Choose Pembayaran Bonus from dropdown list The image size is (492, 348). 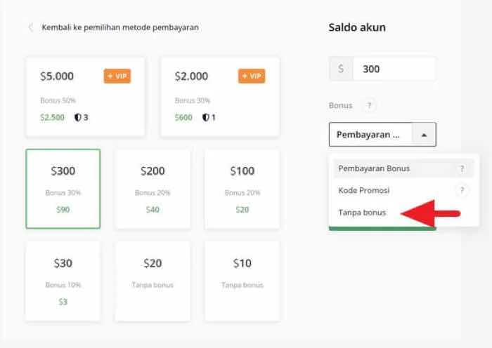click(x=374, y=168)
